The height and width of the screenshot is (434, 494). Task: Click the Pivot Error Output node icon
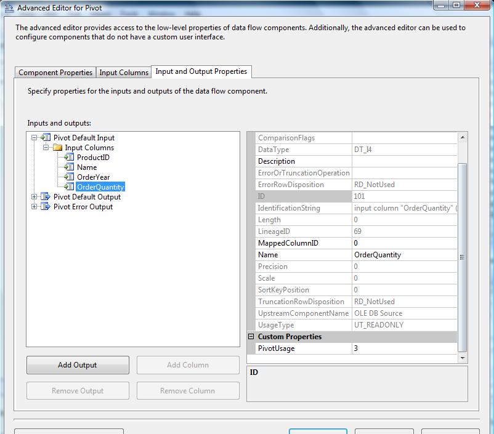pos(45,207)
